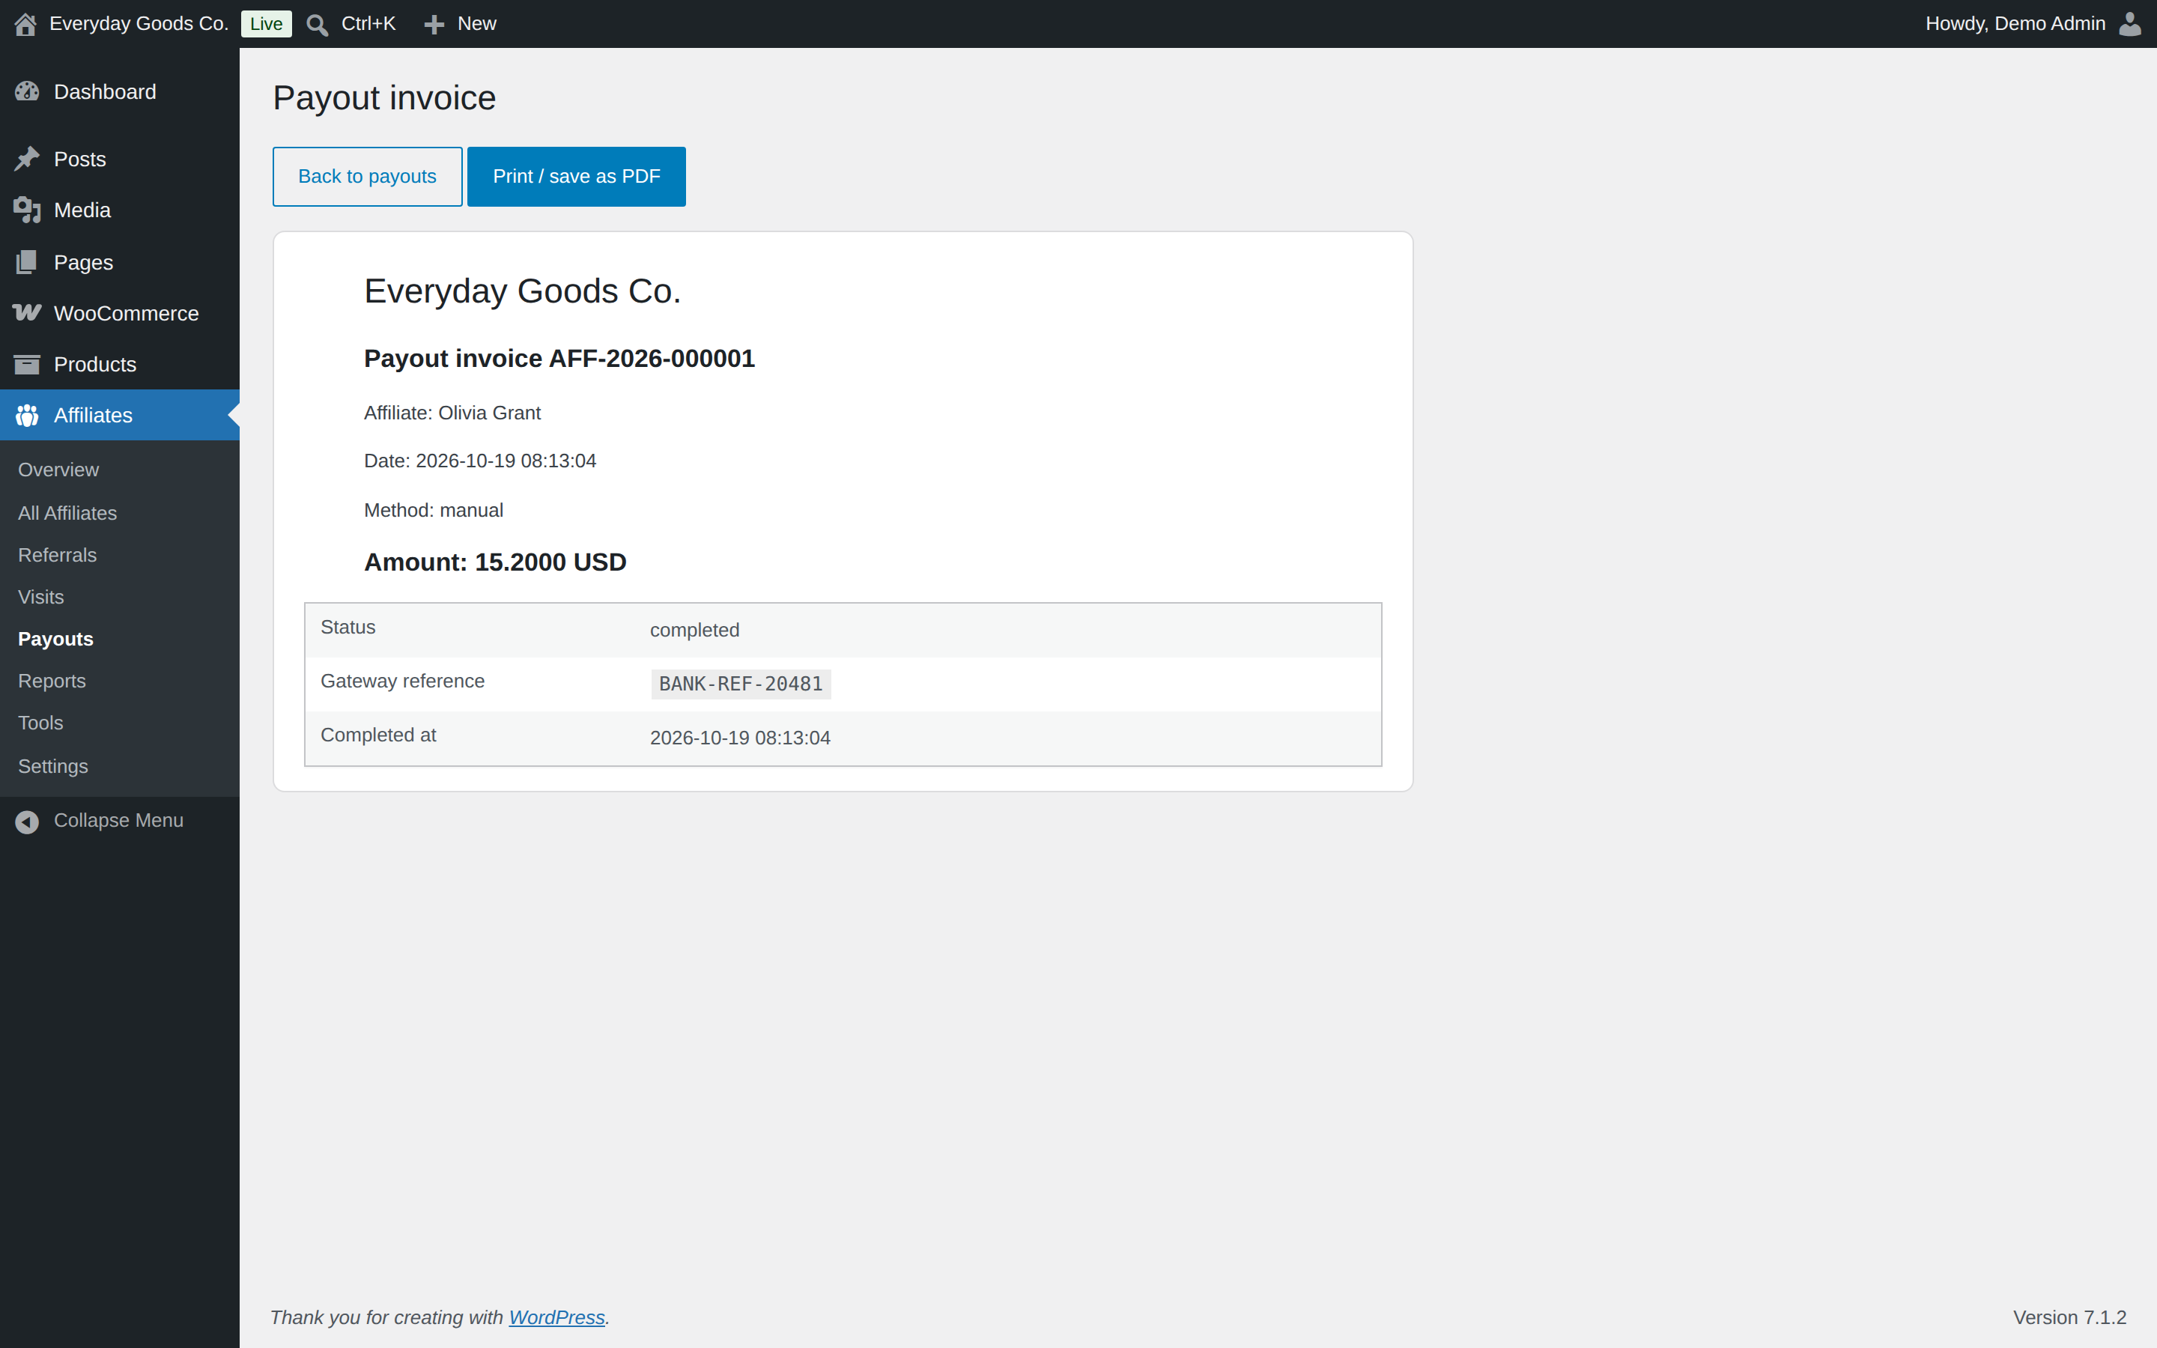Image resolution: width=2157 pixels, height=1348 pixels.
Task: Click the Collapse Menu arrow icon
Action: tap(27, 821)
